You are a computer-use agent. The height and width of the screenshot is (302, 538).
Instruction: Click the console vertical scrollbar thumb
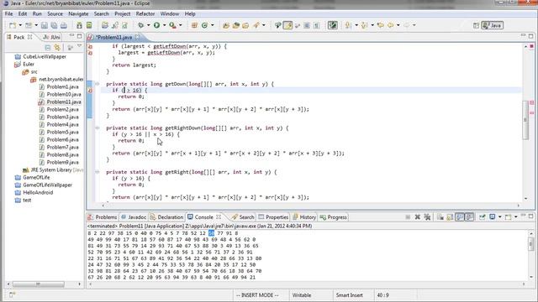tap(530, 244)
